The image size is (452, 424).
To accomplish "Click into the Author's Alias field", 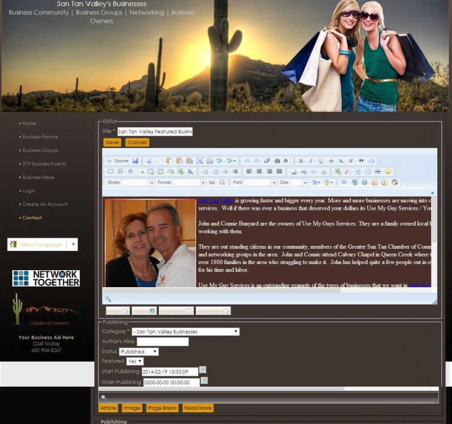I will pos(163,342).
